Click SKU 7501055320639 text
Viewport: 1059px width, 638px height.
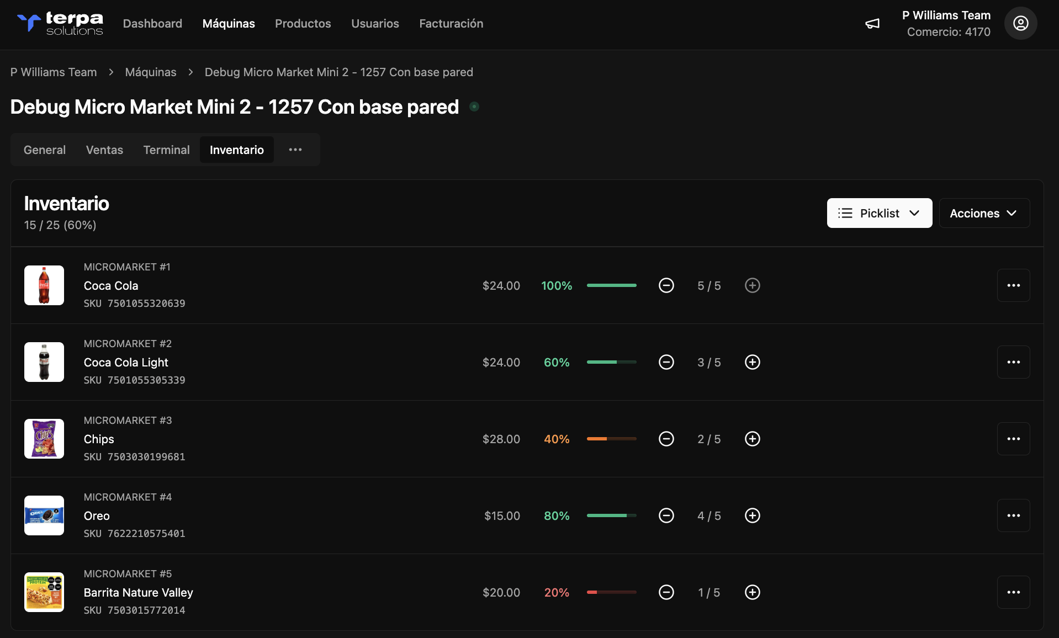[135, 304]
